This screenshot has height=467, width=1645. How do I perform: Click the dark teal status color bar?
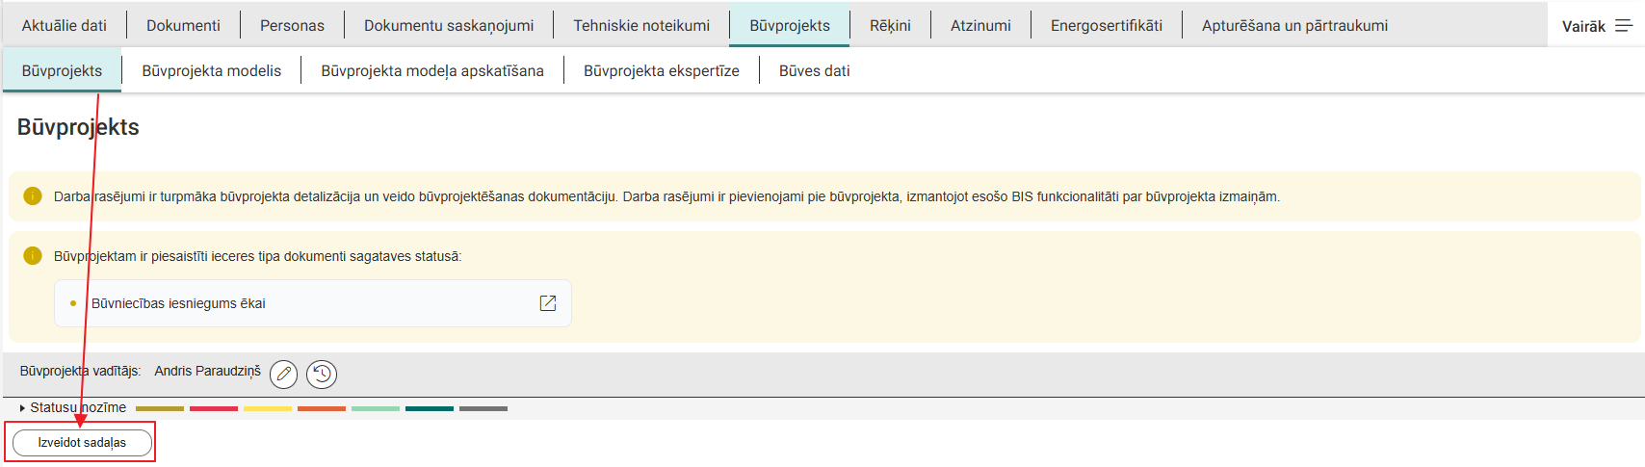coord(429,408)
